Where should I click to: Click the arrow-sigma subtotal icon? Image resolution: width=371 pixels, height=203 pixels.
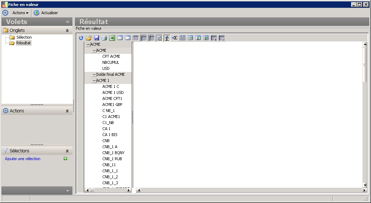174,38
